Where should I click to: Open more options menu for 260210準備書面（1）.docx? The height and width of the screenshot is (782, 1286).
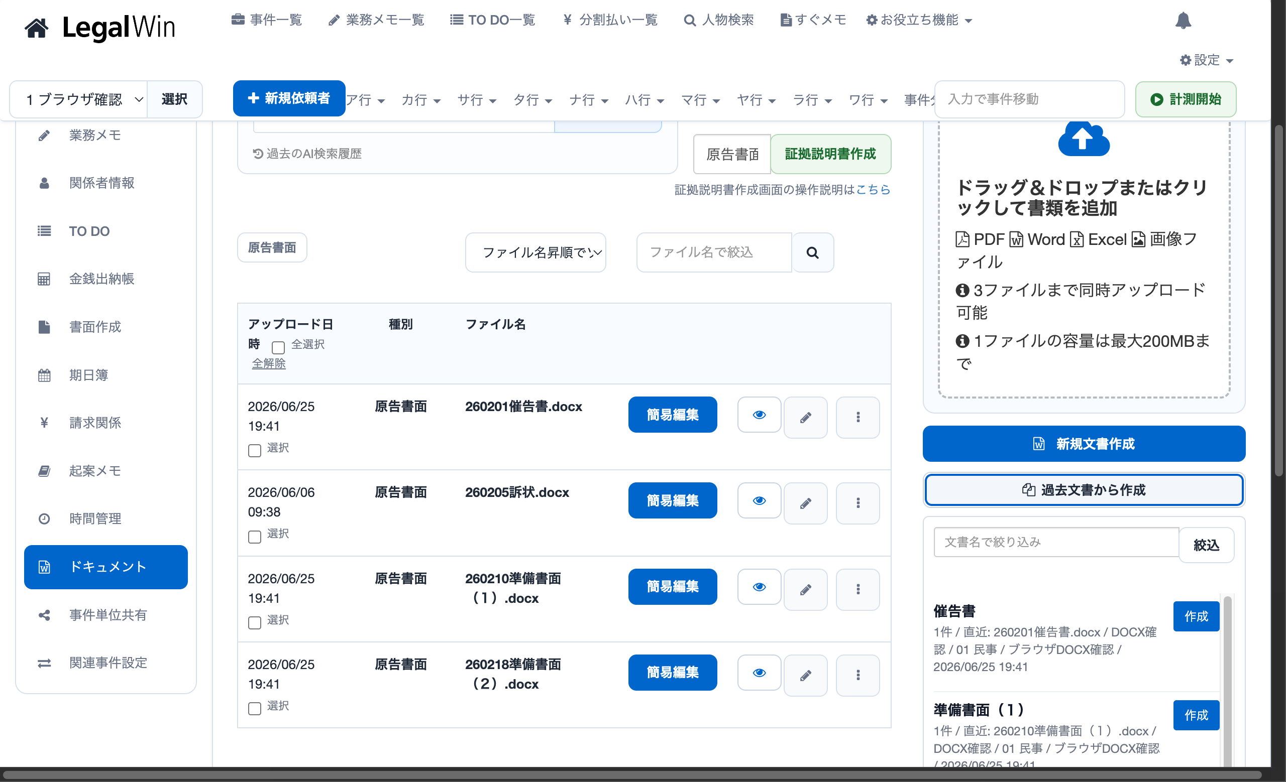pos(858,590)
